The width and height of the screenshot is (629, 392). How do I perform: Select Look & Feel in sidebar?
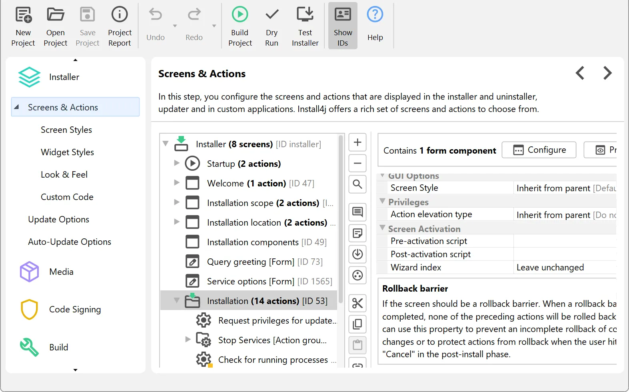(x=64, y=174)
